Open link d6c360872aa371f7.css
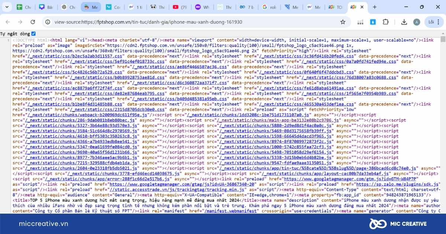The image size is (446, 234). (x=179, y=83)
